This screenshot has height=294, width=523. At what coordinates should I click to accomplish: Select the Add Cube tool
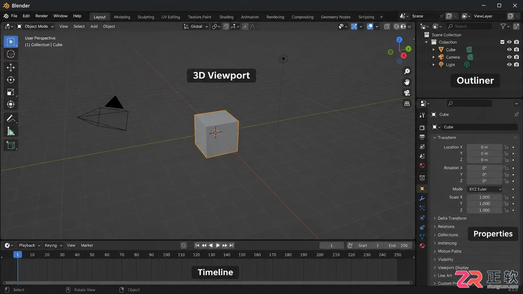pyautogui.click(x=11, y=145)
